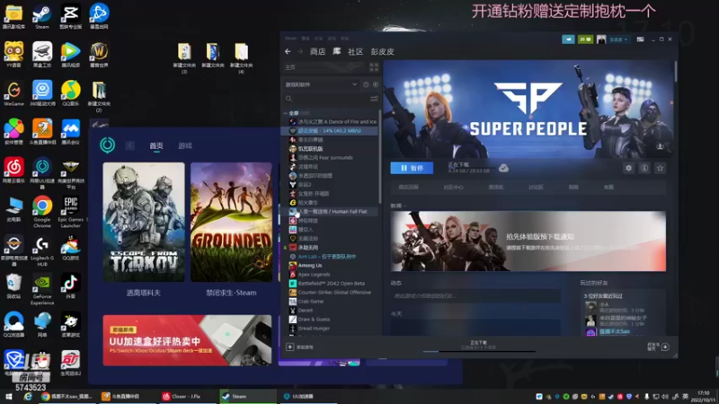This screenshot has height=404, width=719.
Task: Expand the account name dropdown in Steam
Action: click(618, 40)
